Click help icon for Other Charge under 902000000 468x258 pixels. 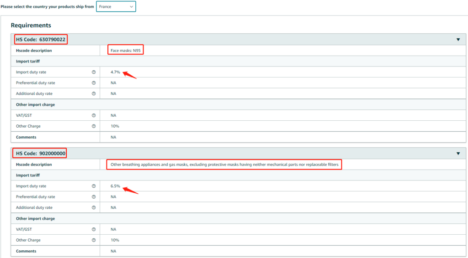coord(94,240)
